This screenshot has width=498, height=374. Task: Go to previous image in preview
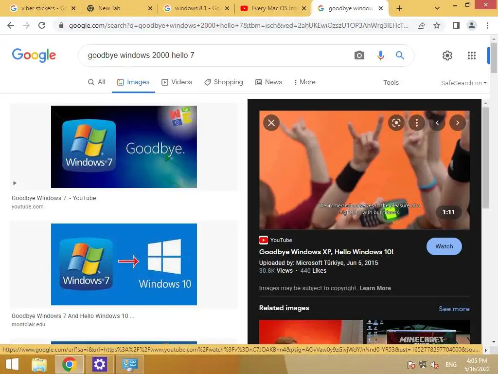[437, 123]
